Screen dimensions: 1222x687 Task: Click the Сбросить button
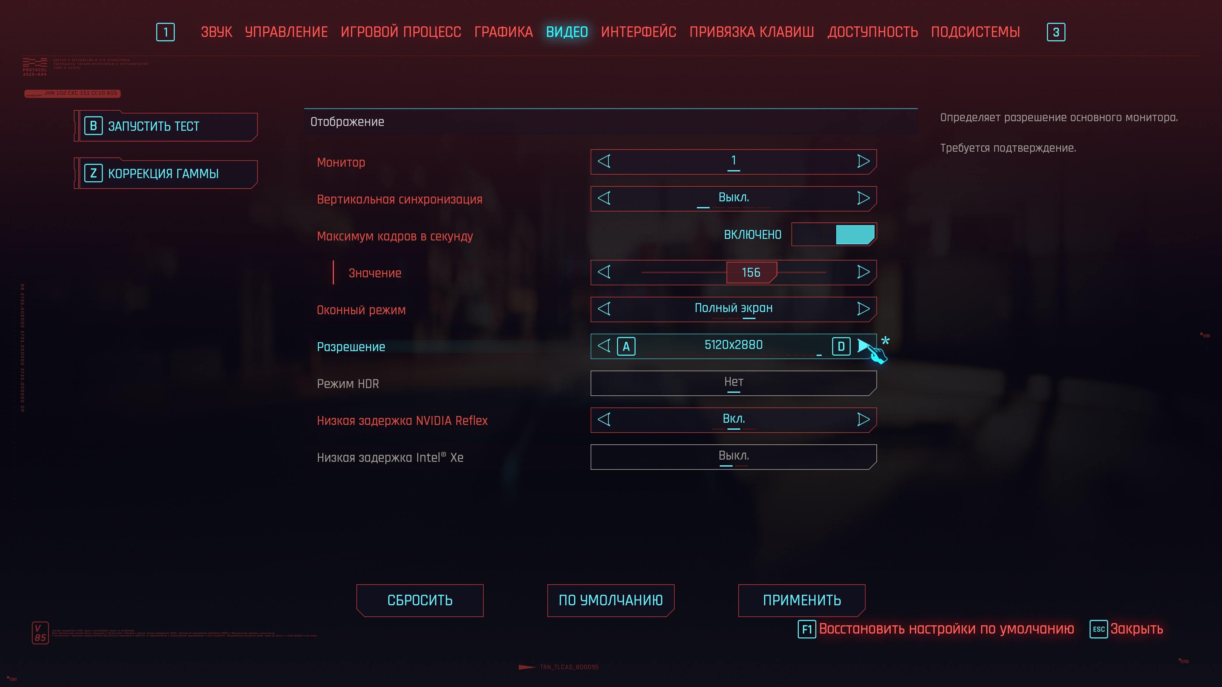click(x=420, y=600)
